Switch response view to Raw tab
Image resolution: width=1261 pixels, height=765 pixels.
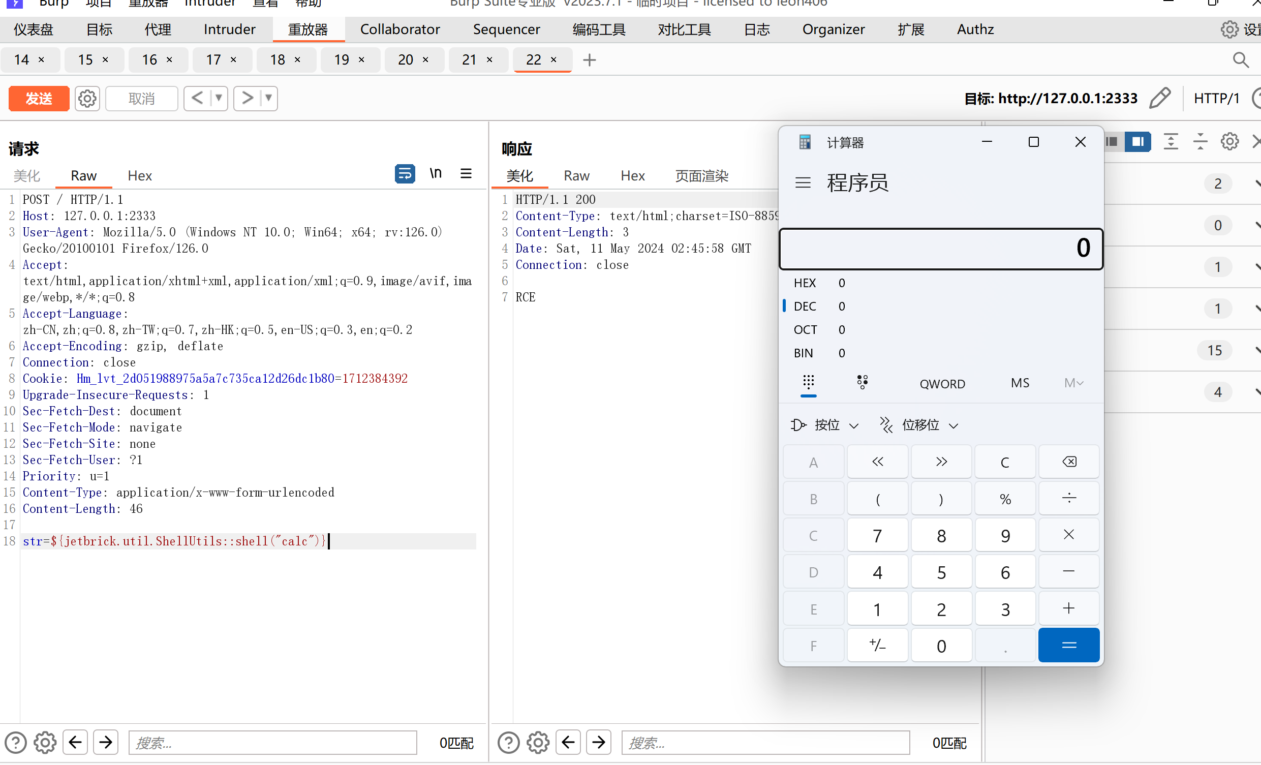point(576,175)
